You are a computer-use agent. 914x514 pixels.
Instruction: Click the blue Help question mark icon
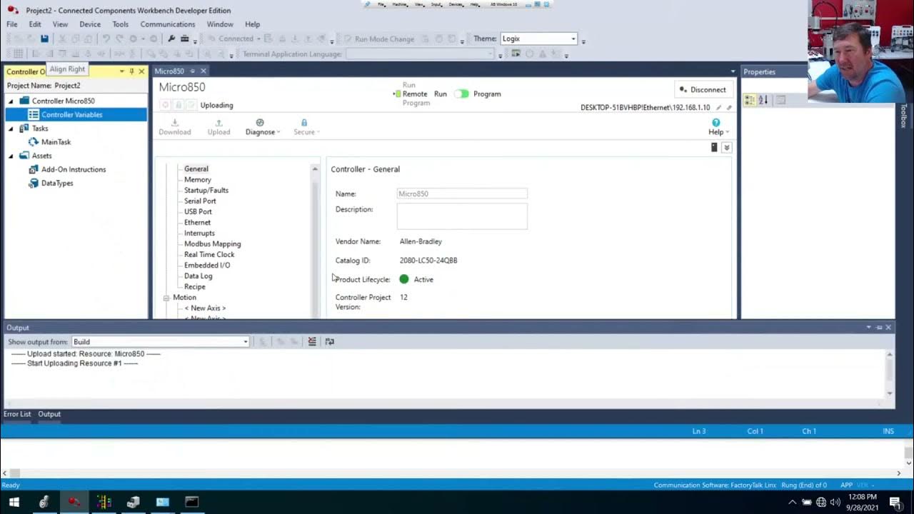(x=716, y=123)
